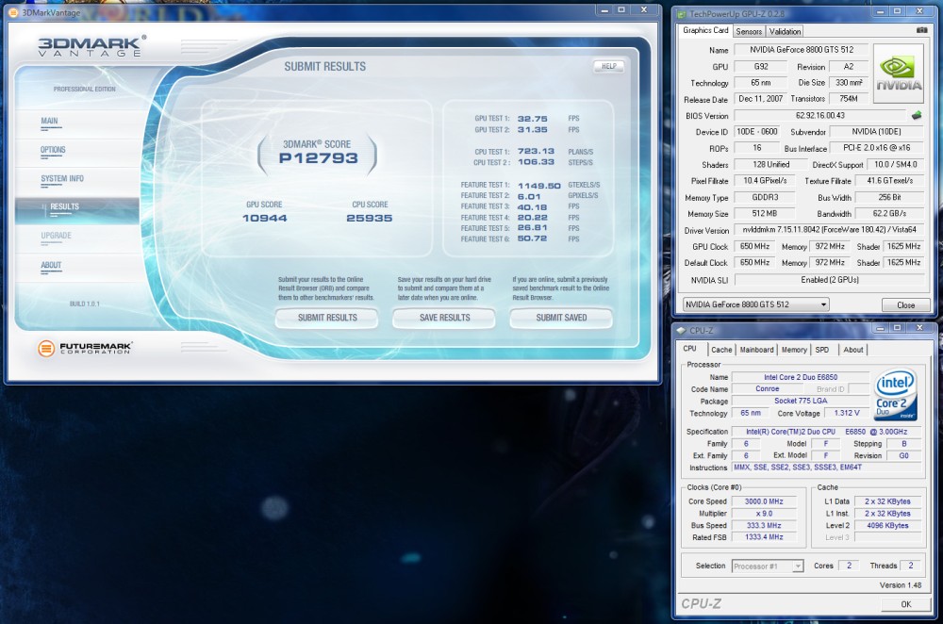Viewport: 943px width, 624px height.
Task: Go to Main in 3DMark sidebar
Action: [49, 121]
